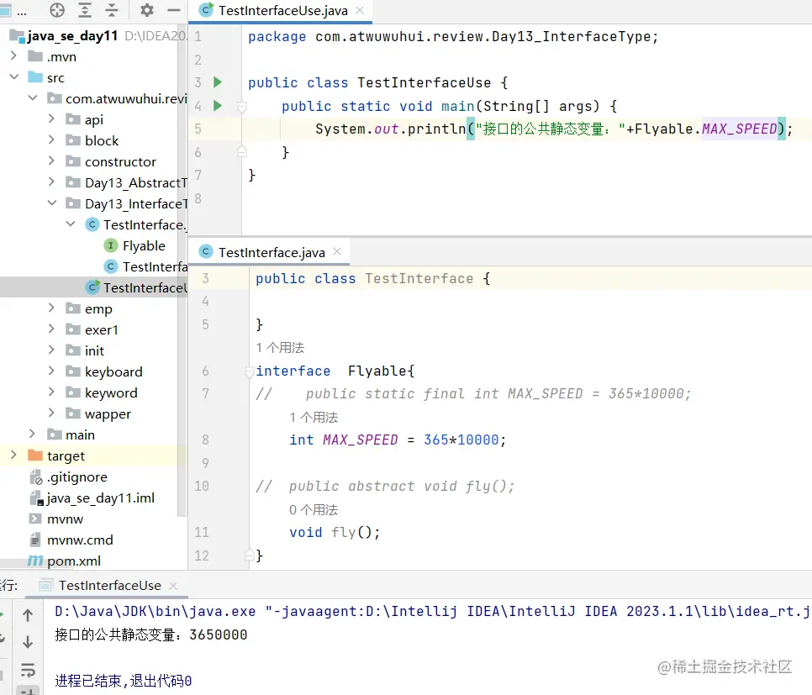Click console output '接口的公共静态变量: 3650000'
This screenshot has height=695, width=812.
151,635
